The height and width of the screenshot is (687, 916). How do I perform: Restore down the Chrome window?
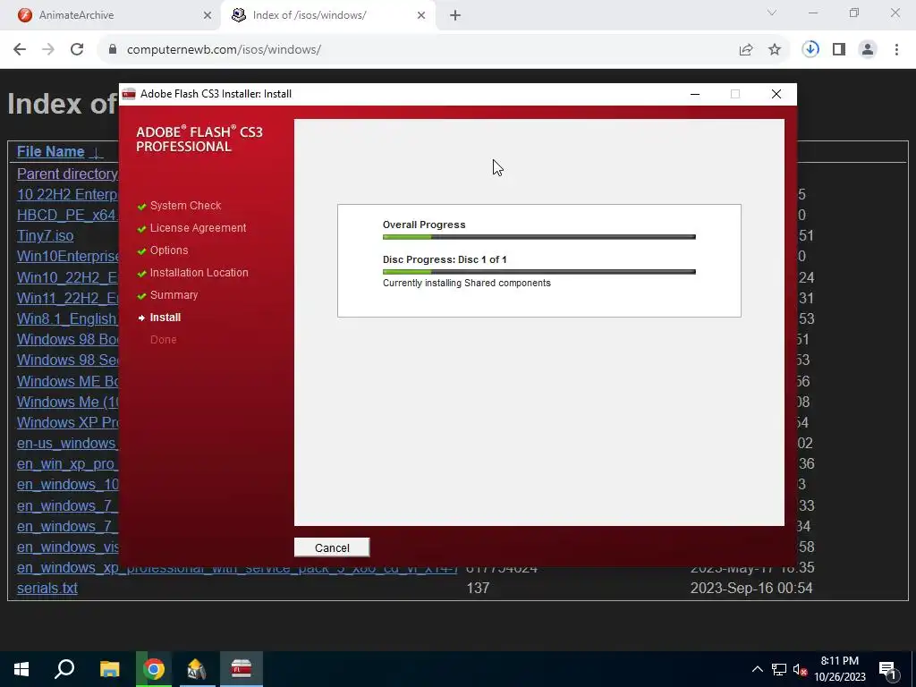click(854, 13)
